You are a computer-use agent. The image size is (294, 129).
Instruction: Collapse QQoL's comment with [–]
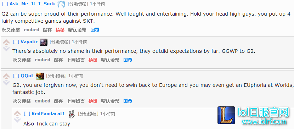tap(16, 76)
